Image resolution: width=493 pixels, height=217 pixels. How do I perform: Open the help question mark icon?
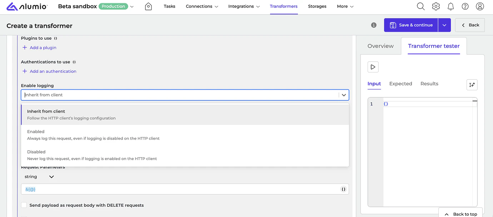465,6
